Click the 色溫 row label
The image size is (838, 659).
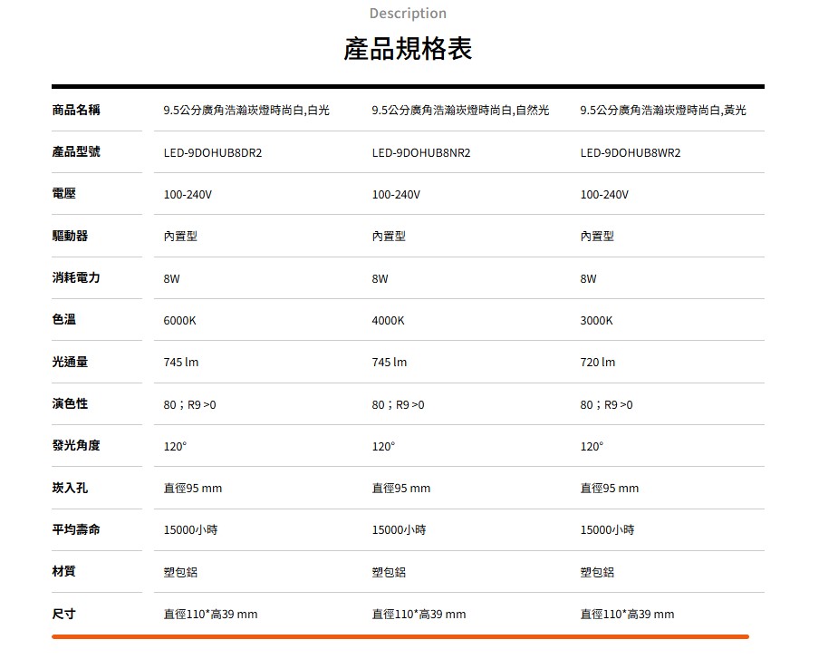pos(64,319)
